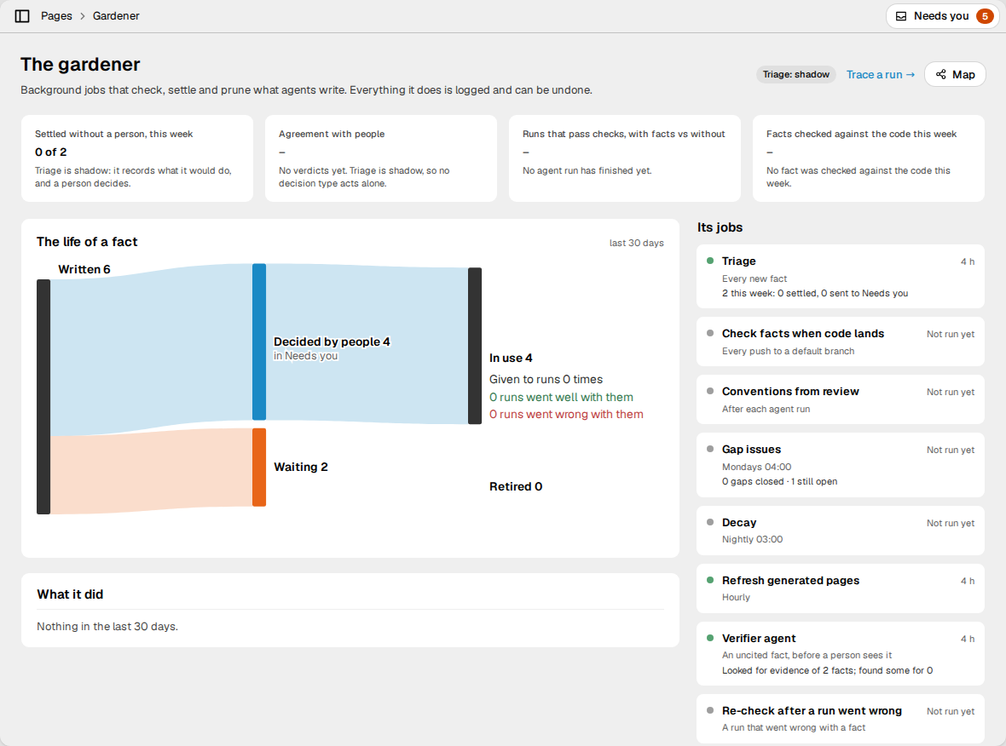Open the Needs you inbox
Viewport: 1006px width, 746px height.
coord(942,16)
